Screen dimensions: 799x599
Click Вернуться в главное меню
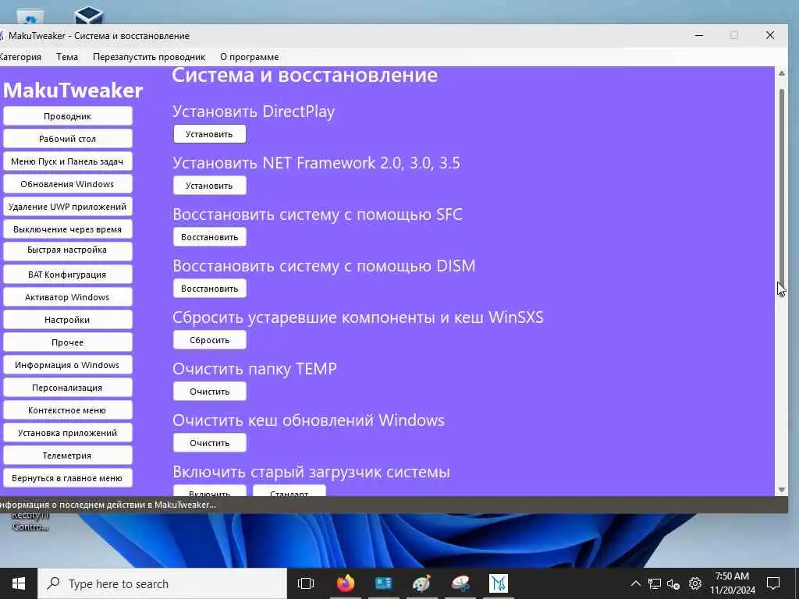pyautogui.click(x=68, y=478)
